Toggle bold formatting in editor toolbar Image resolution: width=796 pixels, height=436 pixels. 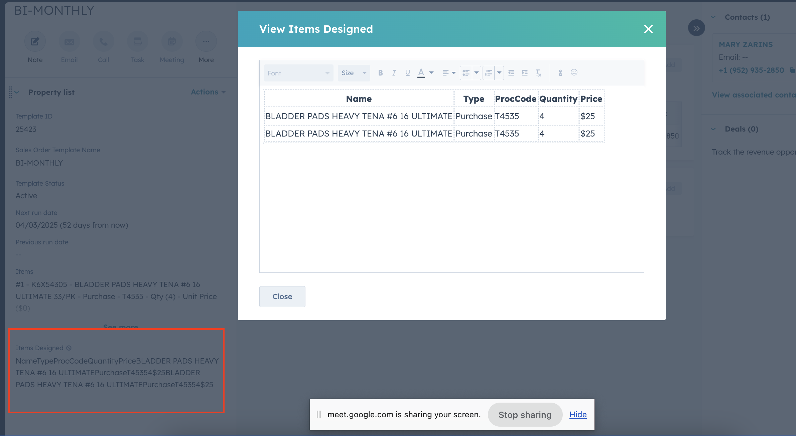coord(380,73)
